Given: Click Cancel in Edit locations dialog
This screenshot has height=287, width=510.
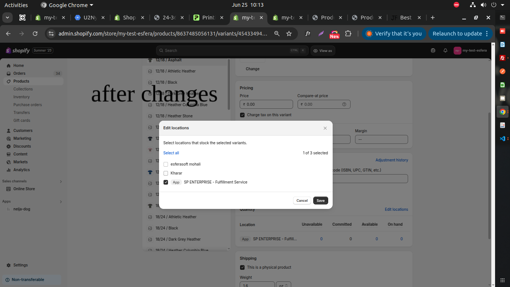Looking at the screenshot, I should 302,201.
